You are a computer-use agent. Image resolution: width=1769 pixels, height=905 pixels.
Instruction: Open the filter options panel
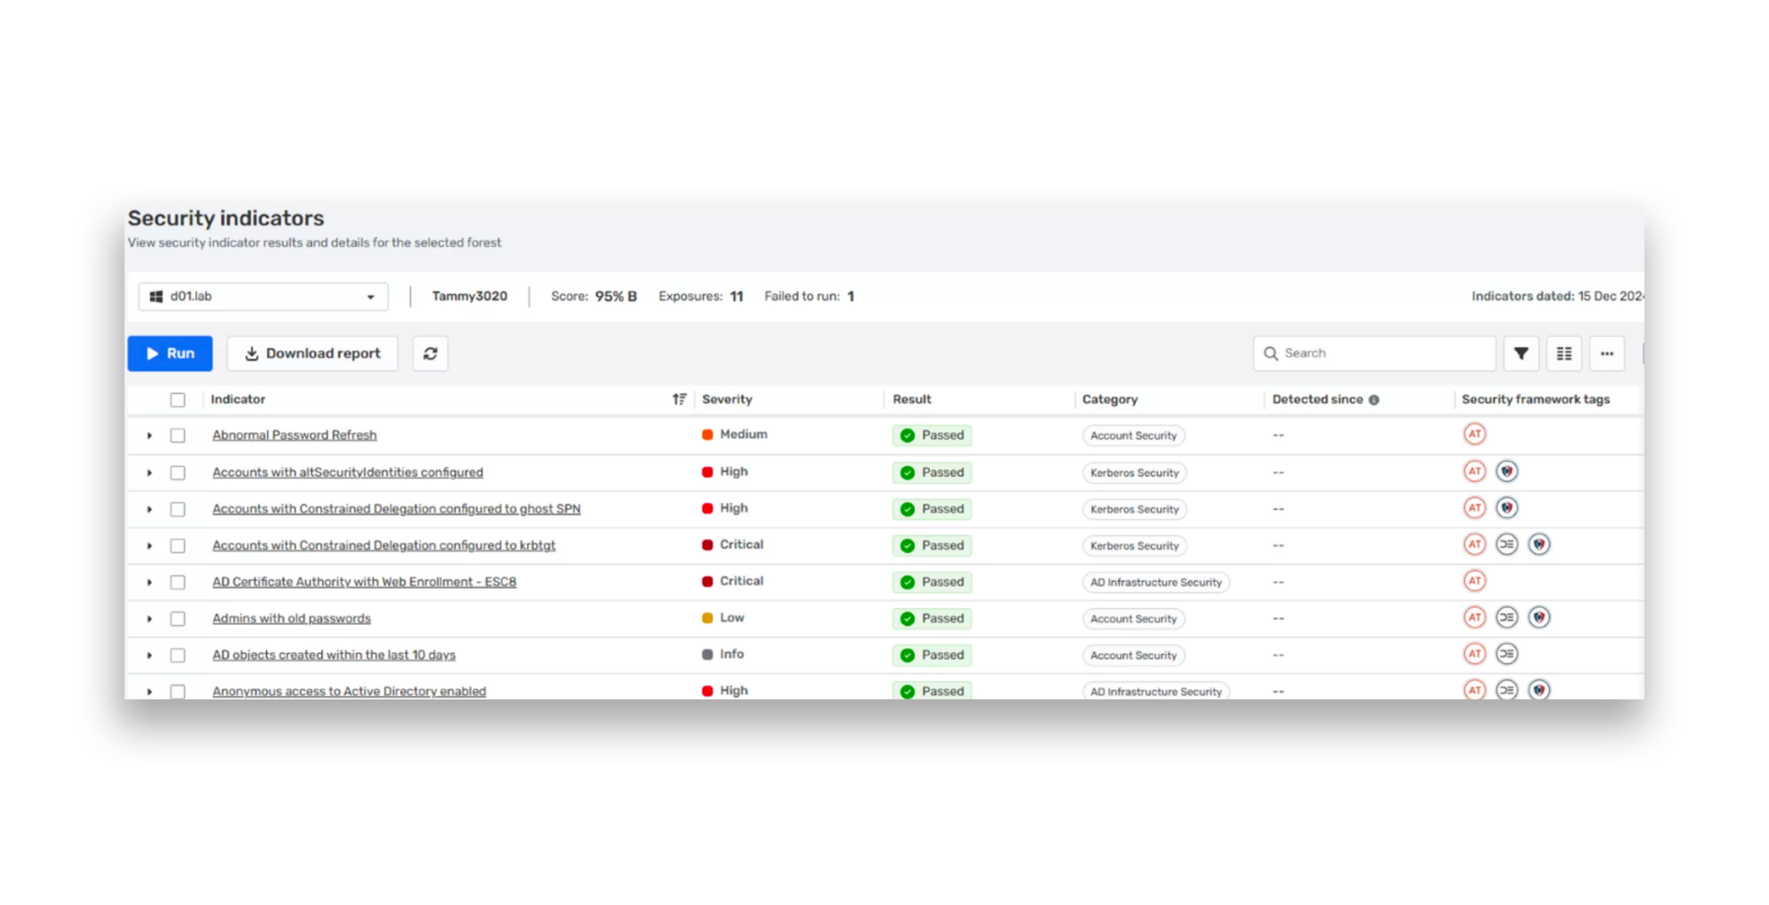pyautogui.click(x=1521, y=353)
